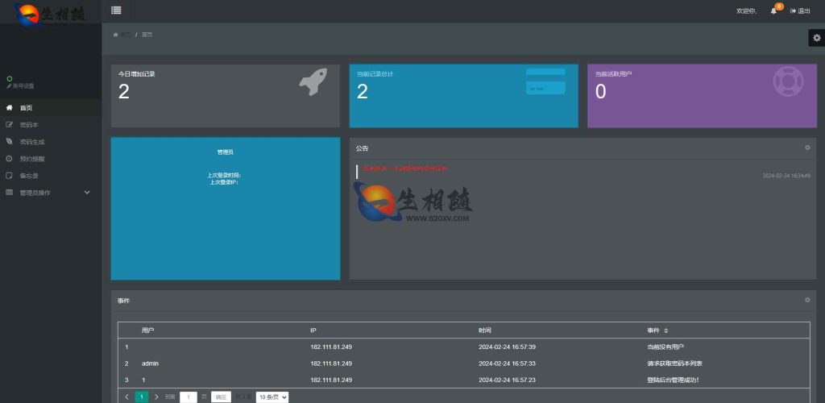The image size is (825, 403).
Task: Click the home icon in the breadcrumb
Action: point(116,35)
